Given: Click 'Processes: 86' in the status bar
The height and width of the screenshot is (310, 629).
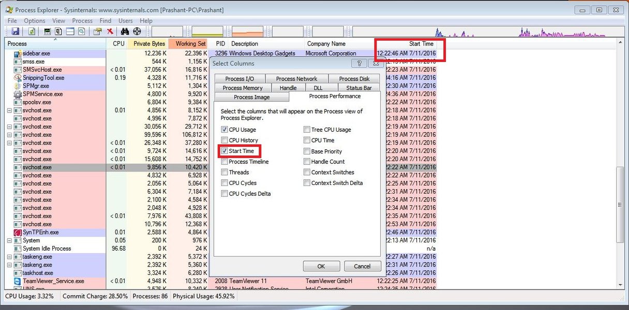Looking at the screenshot, I should (x=150, y=297).
